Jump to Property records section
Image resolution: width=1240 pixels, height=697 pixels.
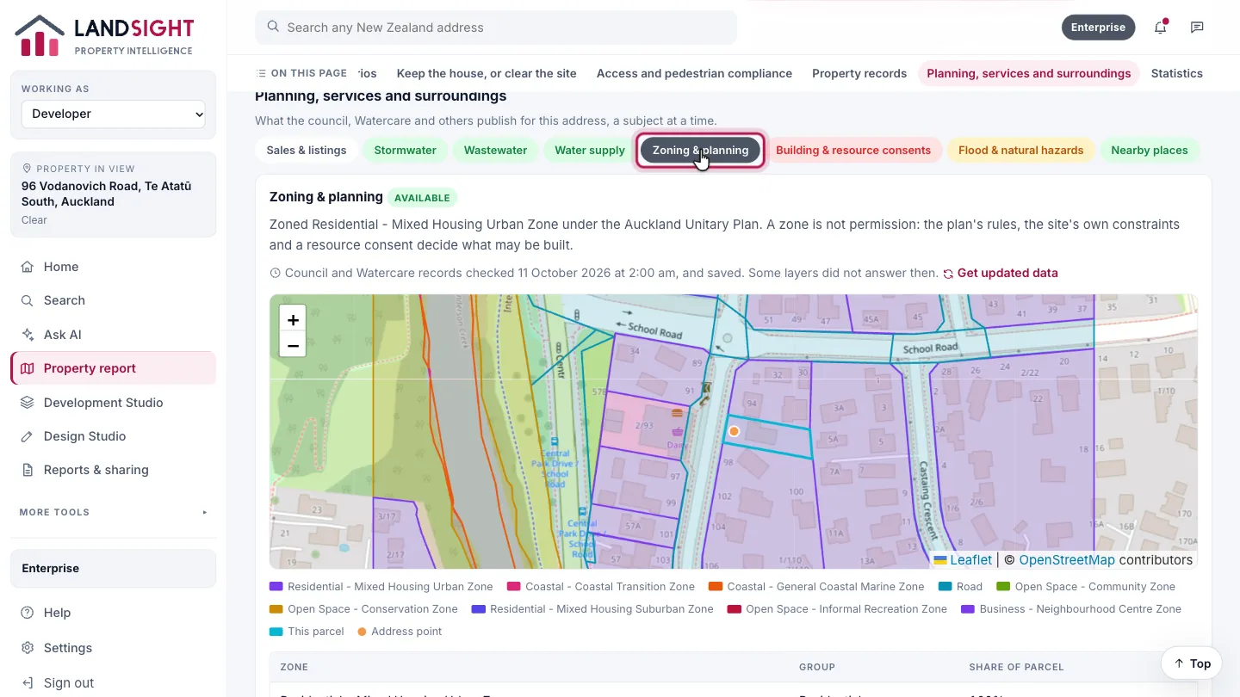[x=859, y=73]
